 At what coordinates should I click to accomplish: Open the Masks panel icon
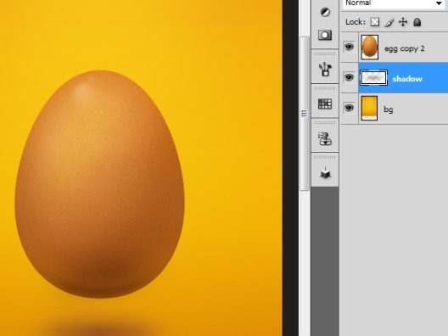tap(325, 35)
